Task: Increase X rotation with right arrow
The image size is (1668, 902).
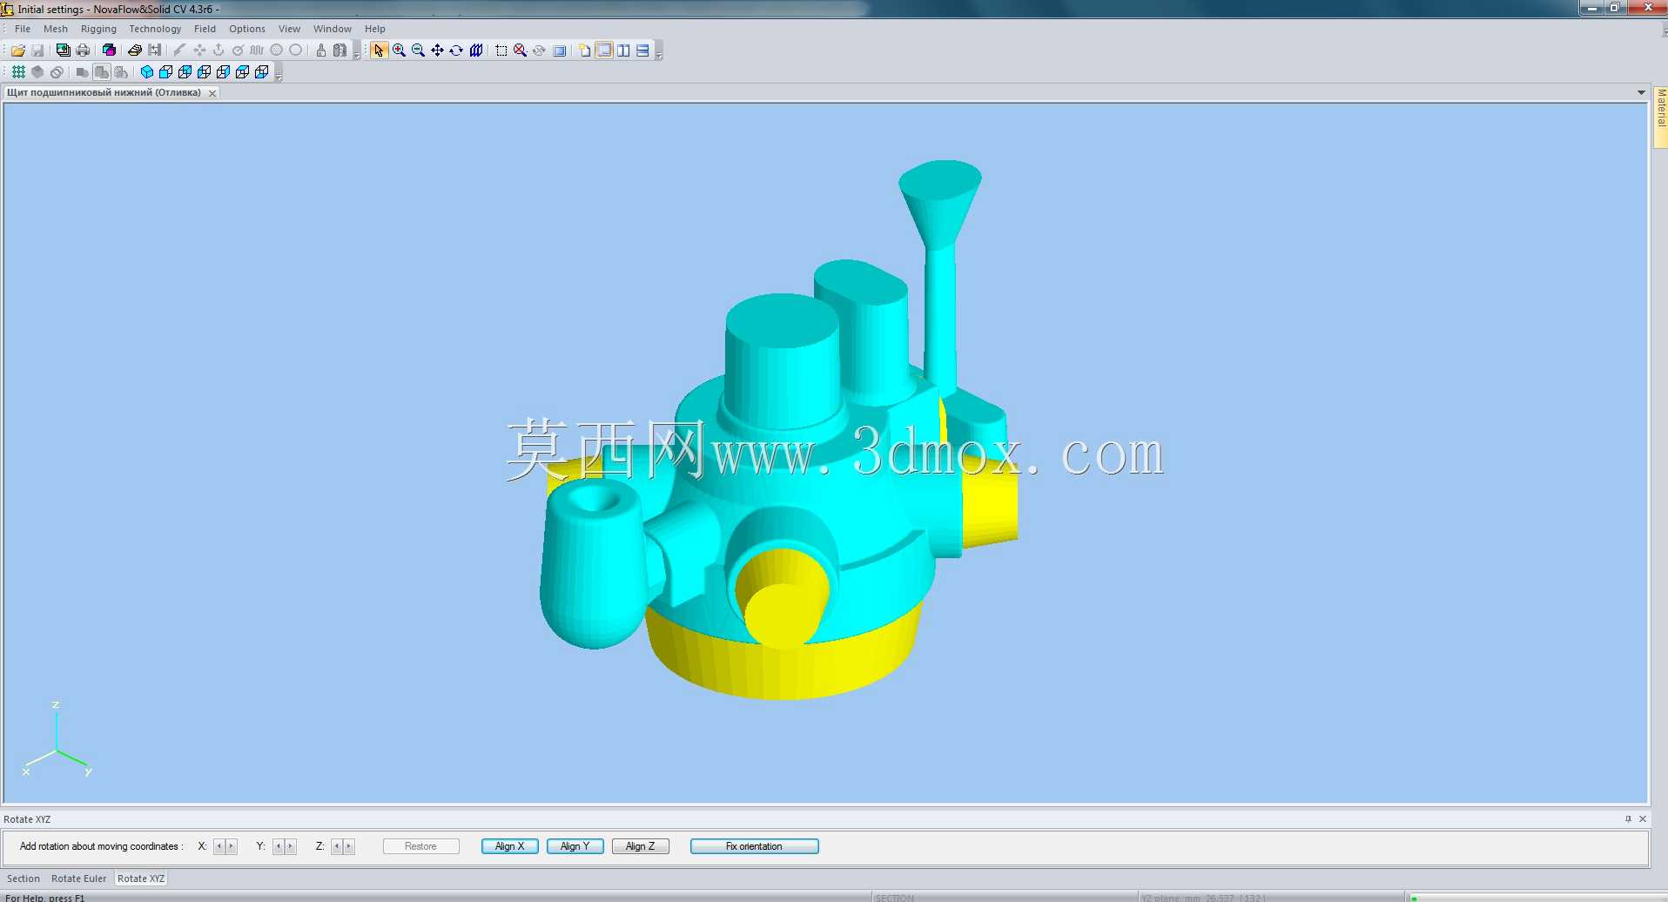Action: 231,846
